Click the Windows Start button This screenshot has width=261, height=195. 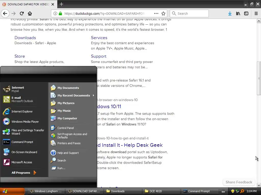(x=12, y=191)
